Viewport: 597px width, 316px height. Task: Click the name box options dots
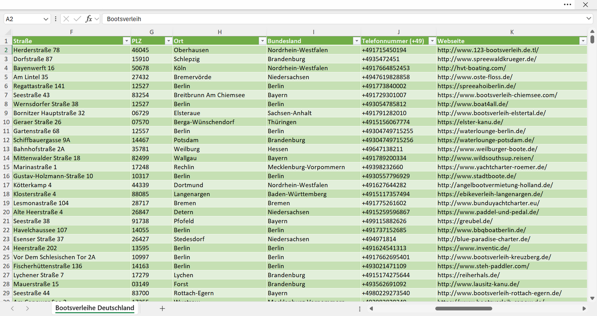click(56, 19)
